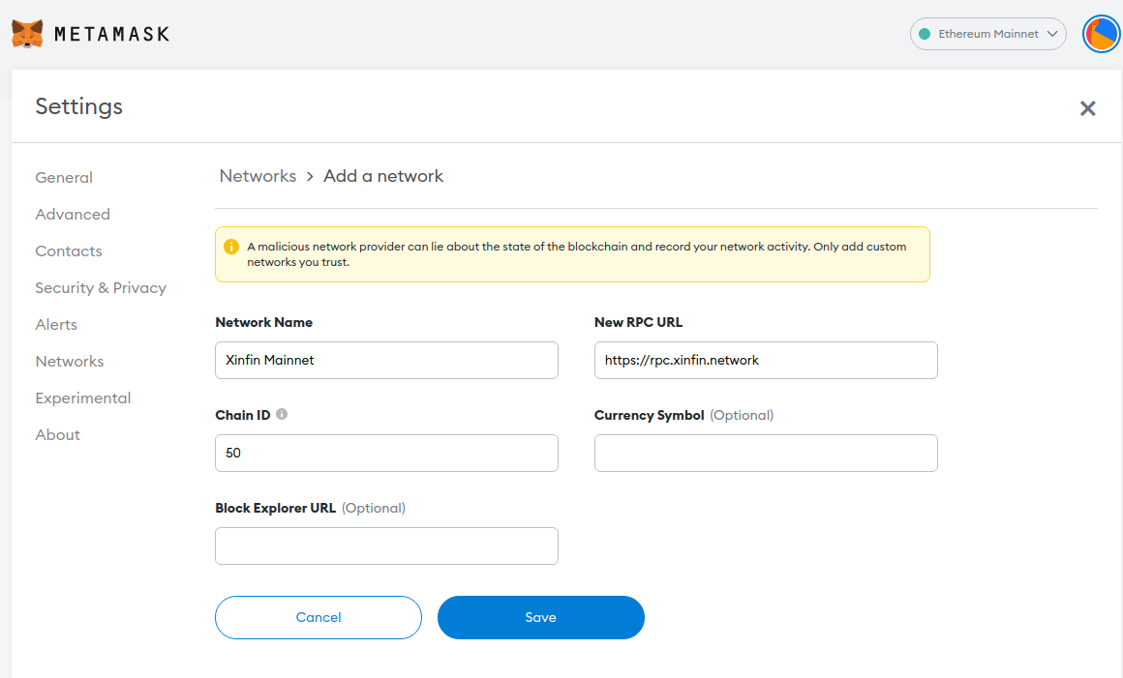
Task: Switch to the Security & Privacy section
Action: pyautogui.click(x=101, y=287)
